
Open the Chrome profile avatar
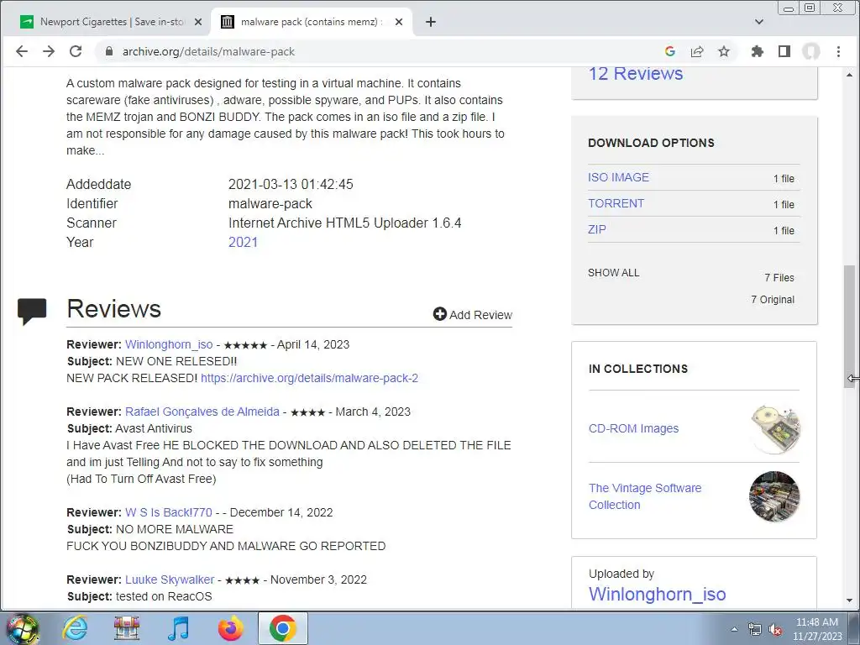coord(811,51)
